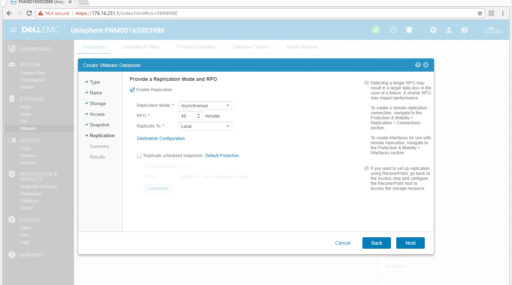Open Logs under Events
Viewport: 512px width, 285px height.
tap(25, 242)
